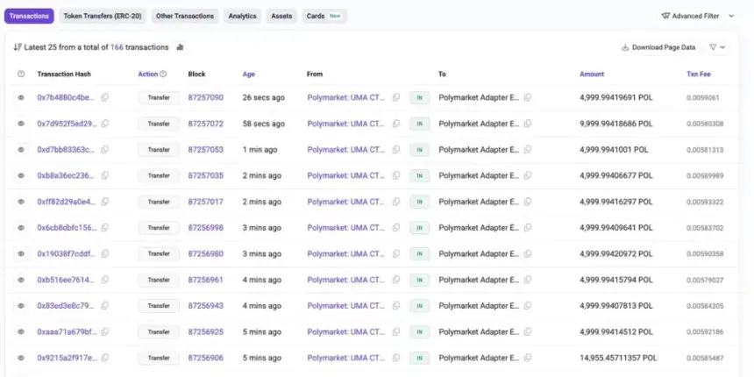Copy hash 0x7b4880c4be to clipboard
754x377 pixels.
pos(105,97)
